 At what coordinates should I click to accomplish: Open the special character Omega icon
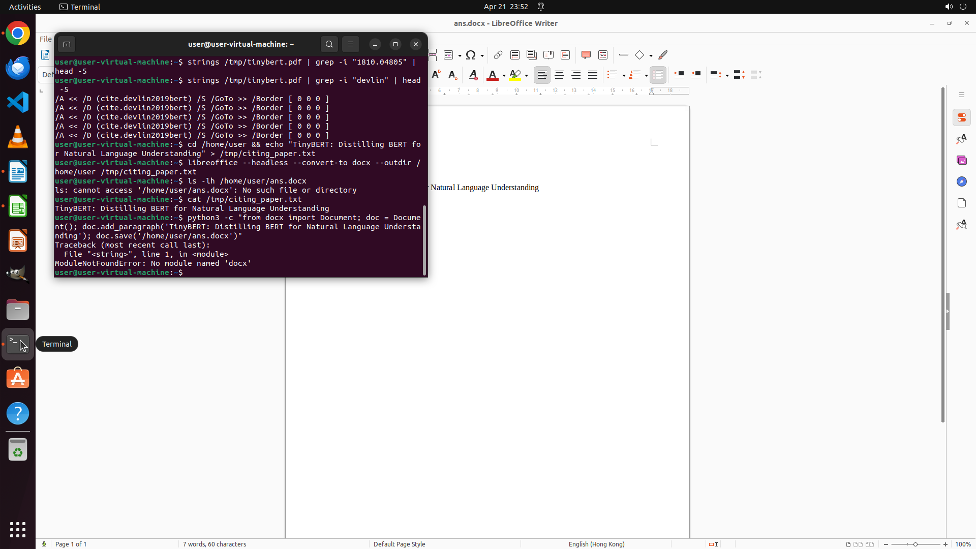[x=471, y=55]
